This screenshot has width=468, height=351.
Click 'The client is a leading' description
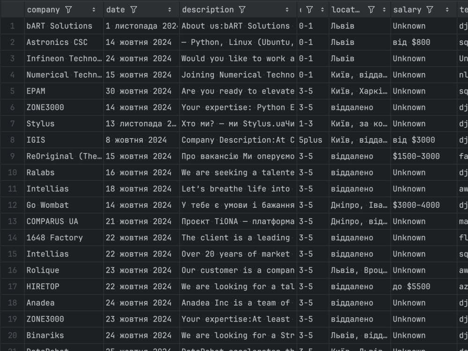pyautogui.click(x=238, y=238)
